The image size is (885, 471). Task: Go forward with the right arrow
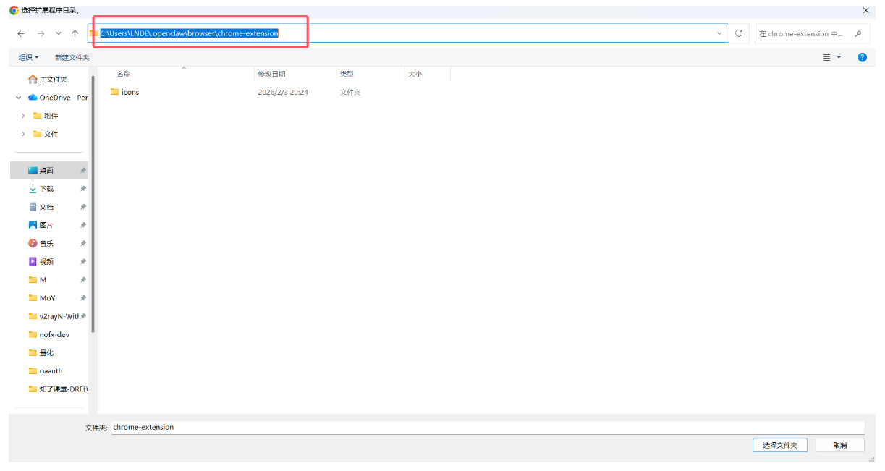(x=41, y=33)
